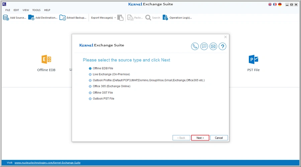This screenshot has width=301, height=167.
Task: Select the Live Exchange (On-Premise) option
Action: [x=90, y=74]
